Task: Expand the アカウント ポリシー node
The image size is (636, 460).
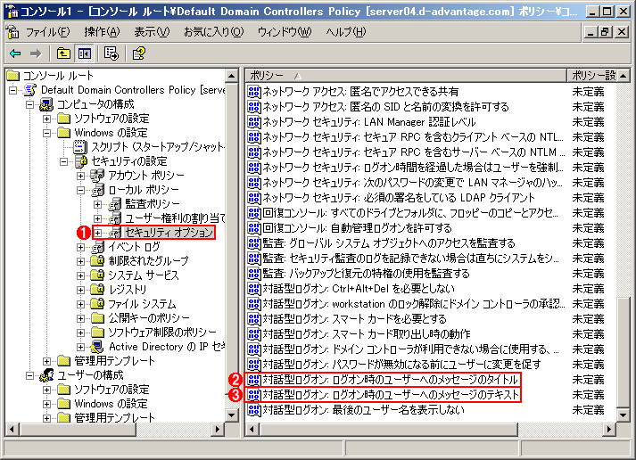Action: click(80, 176)
